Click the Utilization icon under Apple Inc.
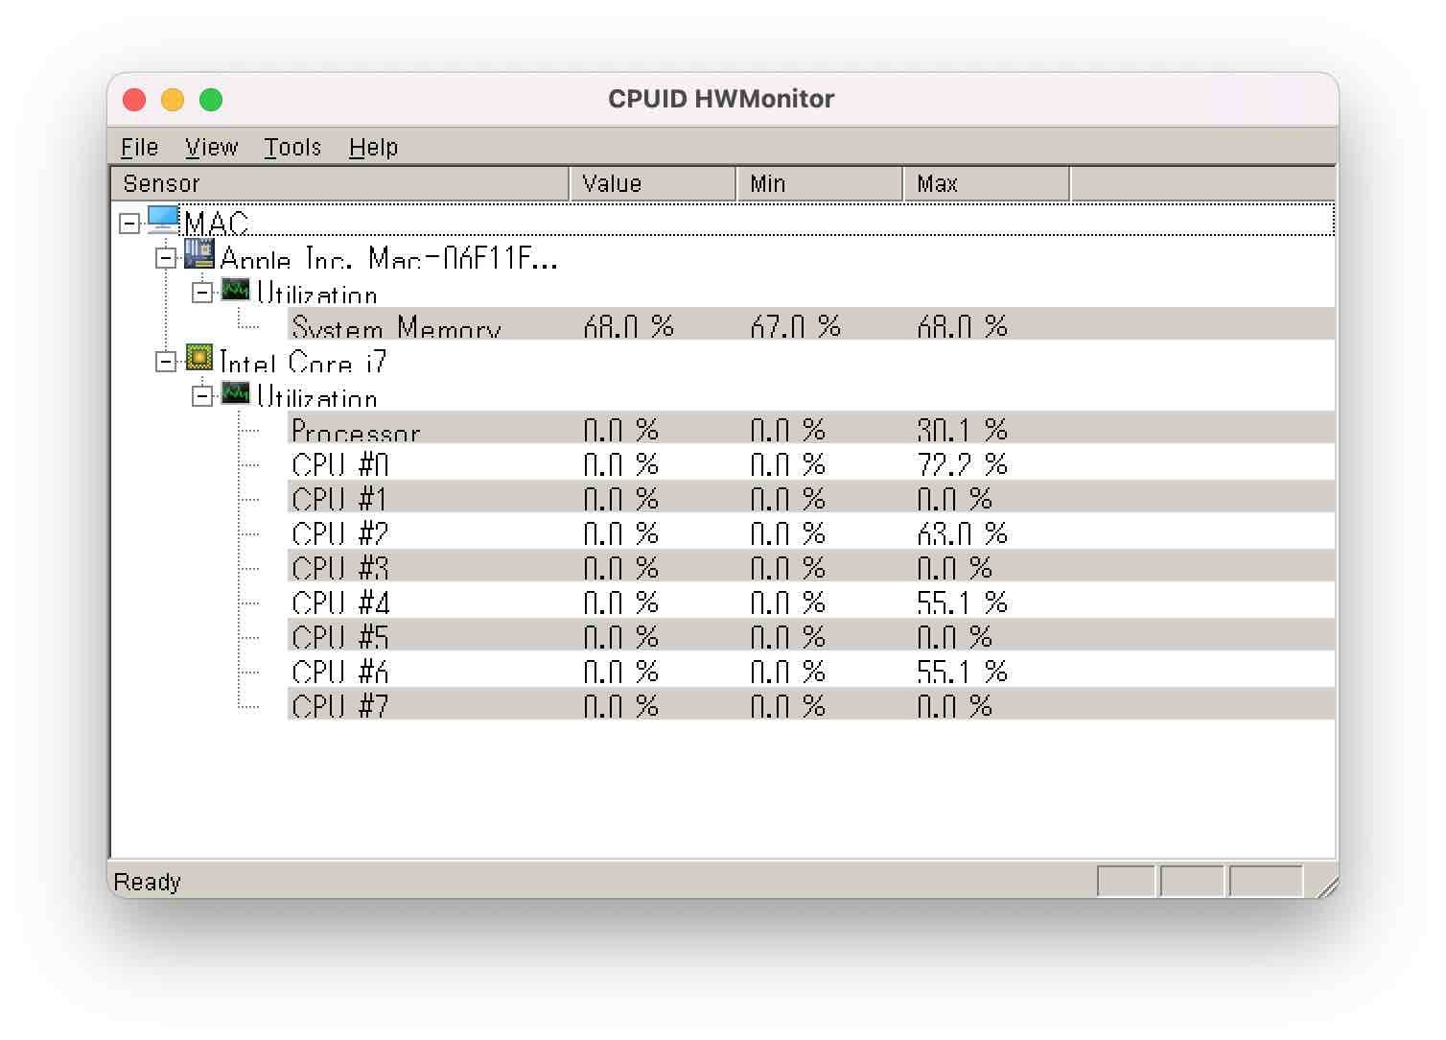1446x1040 pixels. [236, 289]
